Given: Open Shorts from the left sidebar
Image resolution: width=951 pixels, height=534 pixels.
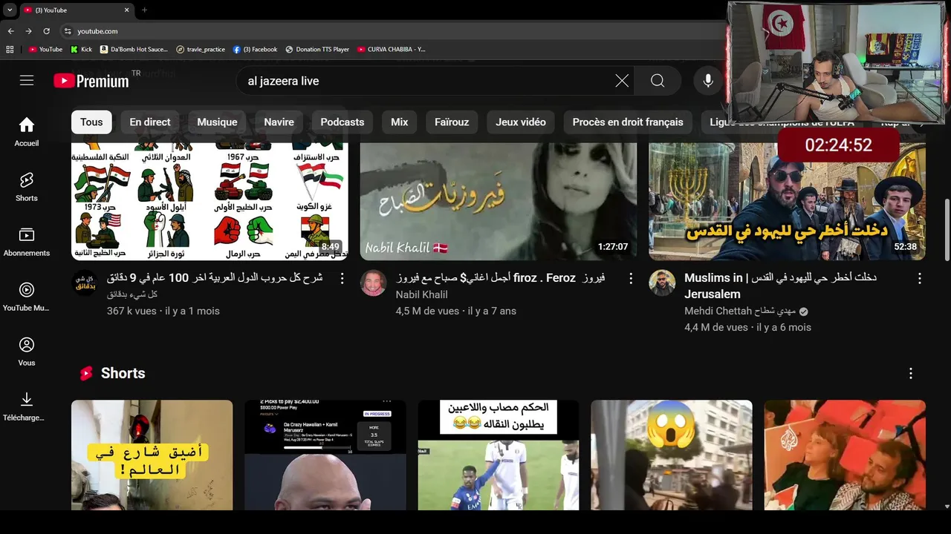Looking at the screenshot, I should point(27,187).
